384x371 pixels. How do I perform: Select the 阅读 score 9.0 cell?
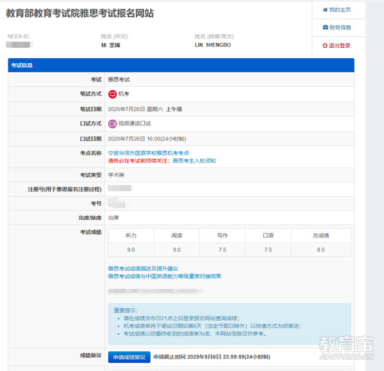click(x=177, y=250)
